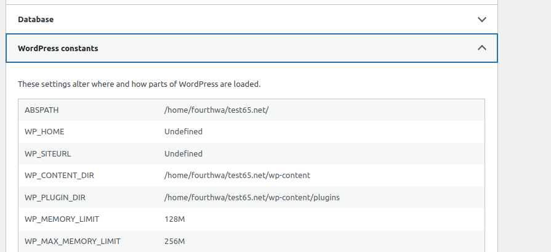Viewport: 551px width, 252px height.
Task: Click the Undefined value for WP_HOME
Action: tap(183, 131)
